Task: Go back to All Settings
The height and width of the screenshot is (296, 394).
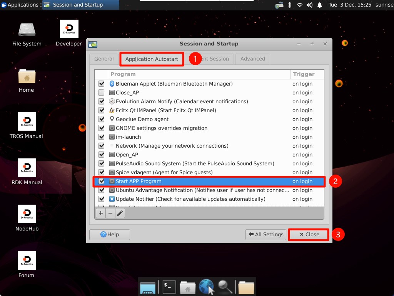Action: tap(266, 235)
